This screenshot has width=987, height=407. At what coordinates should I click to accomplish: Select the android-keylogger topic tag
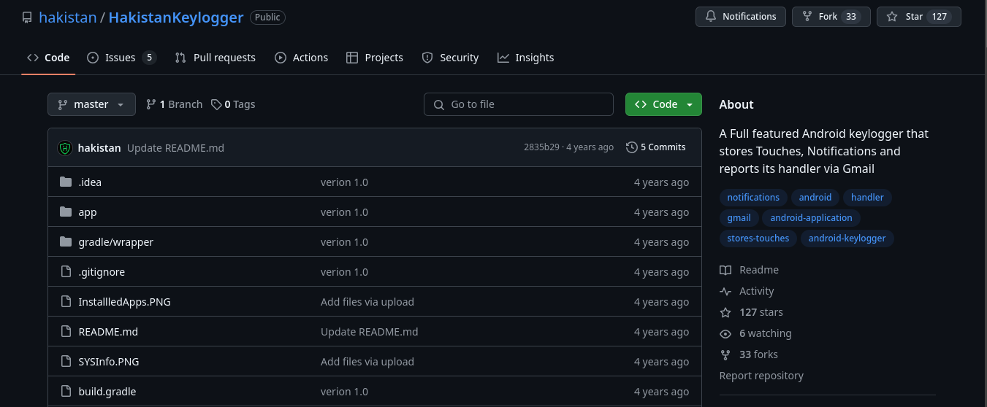tap(847, 239)
